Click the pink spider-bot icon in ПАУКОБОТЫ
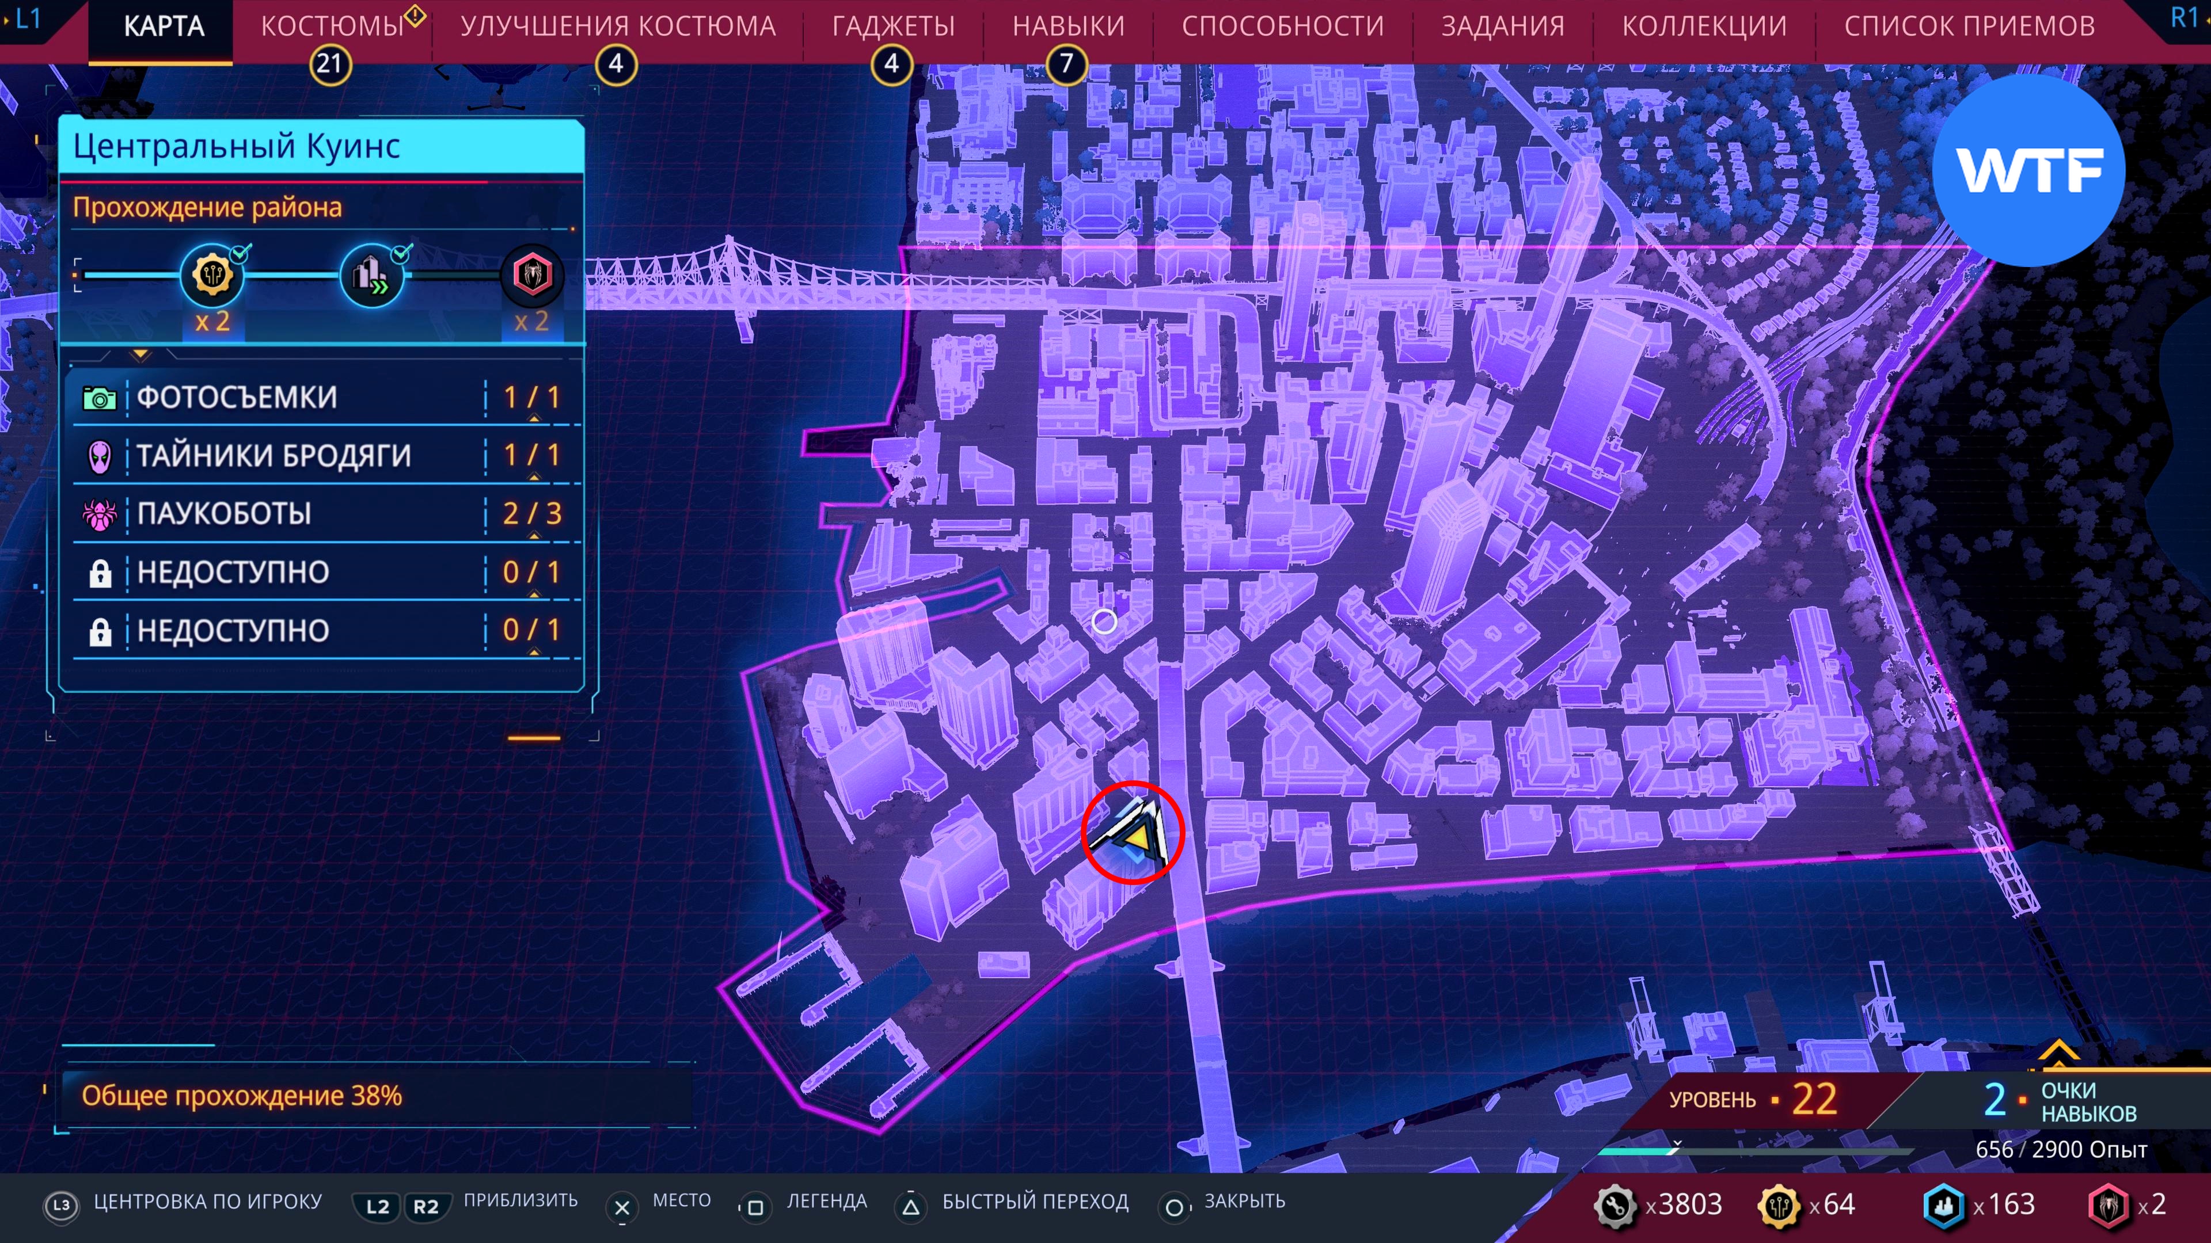Screen dimensions: 2211x1243 [x=100, y=514]
